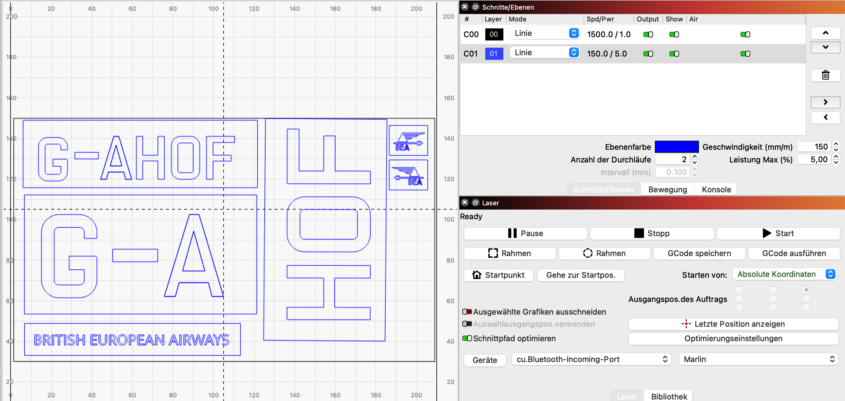Open Marlin device profile dropdown

pyautogui.click(x=758, y=359)
